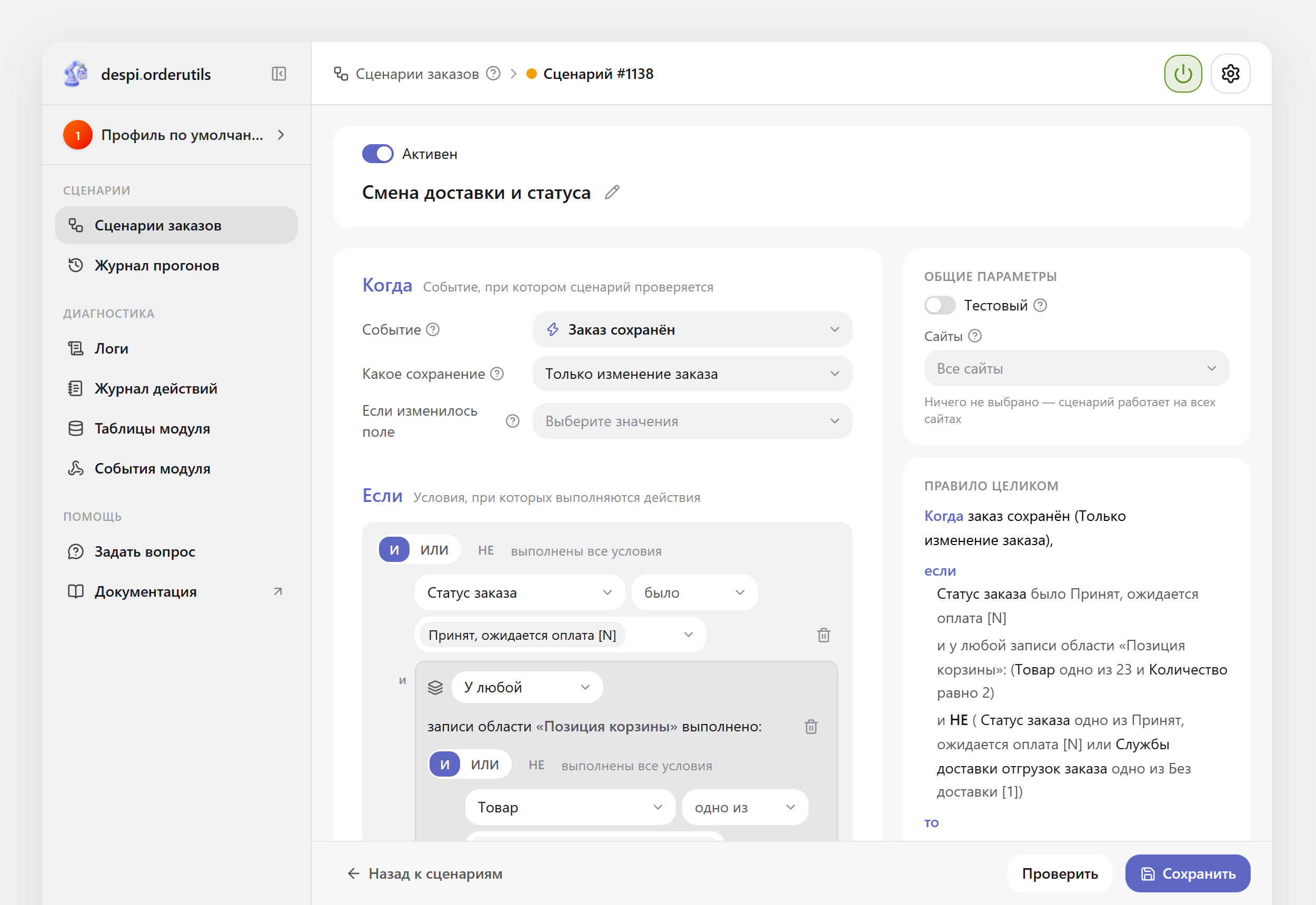Open Таблицы модуля in sidebar
The height and width of the screenshot is (905, 1316).
tap(176, 428)
